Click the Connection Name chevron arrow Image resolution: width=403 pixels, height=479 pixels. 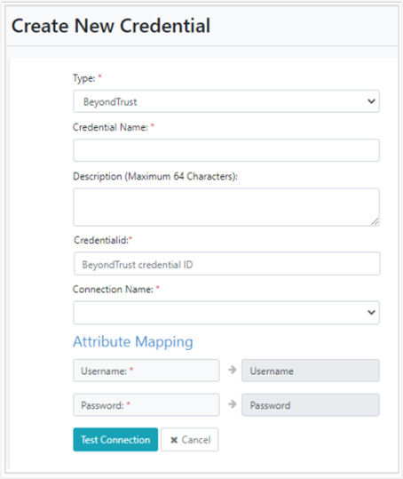pos(371,313)
